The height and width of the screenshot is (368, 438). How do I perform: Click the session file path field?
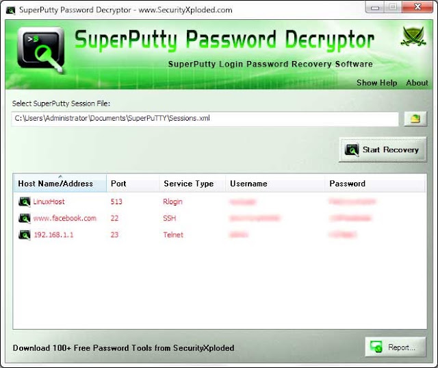[x=205, y=119]
